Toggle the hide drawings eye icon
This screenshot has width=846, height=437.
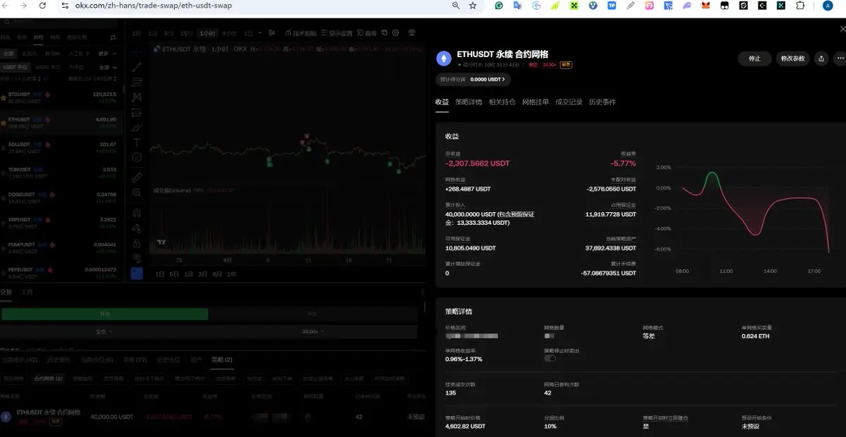pyautogui.click(x=137, y=257)
